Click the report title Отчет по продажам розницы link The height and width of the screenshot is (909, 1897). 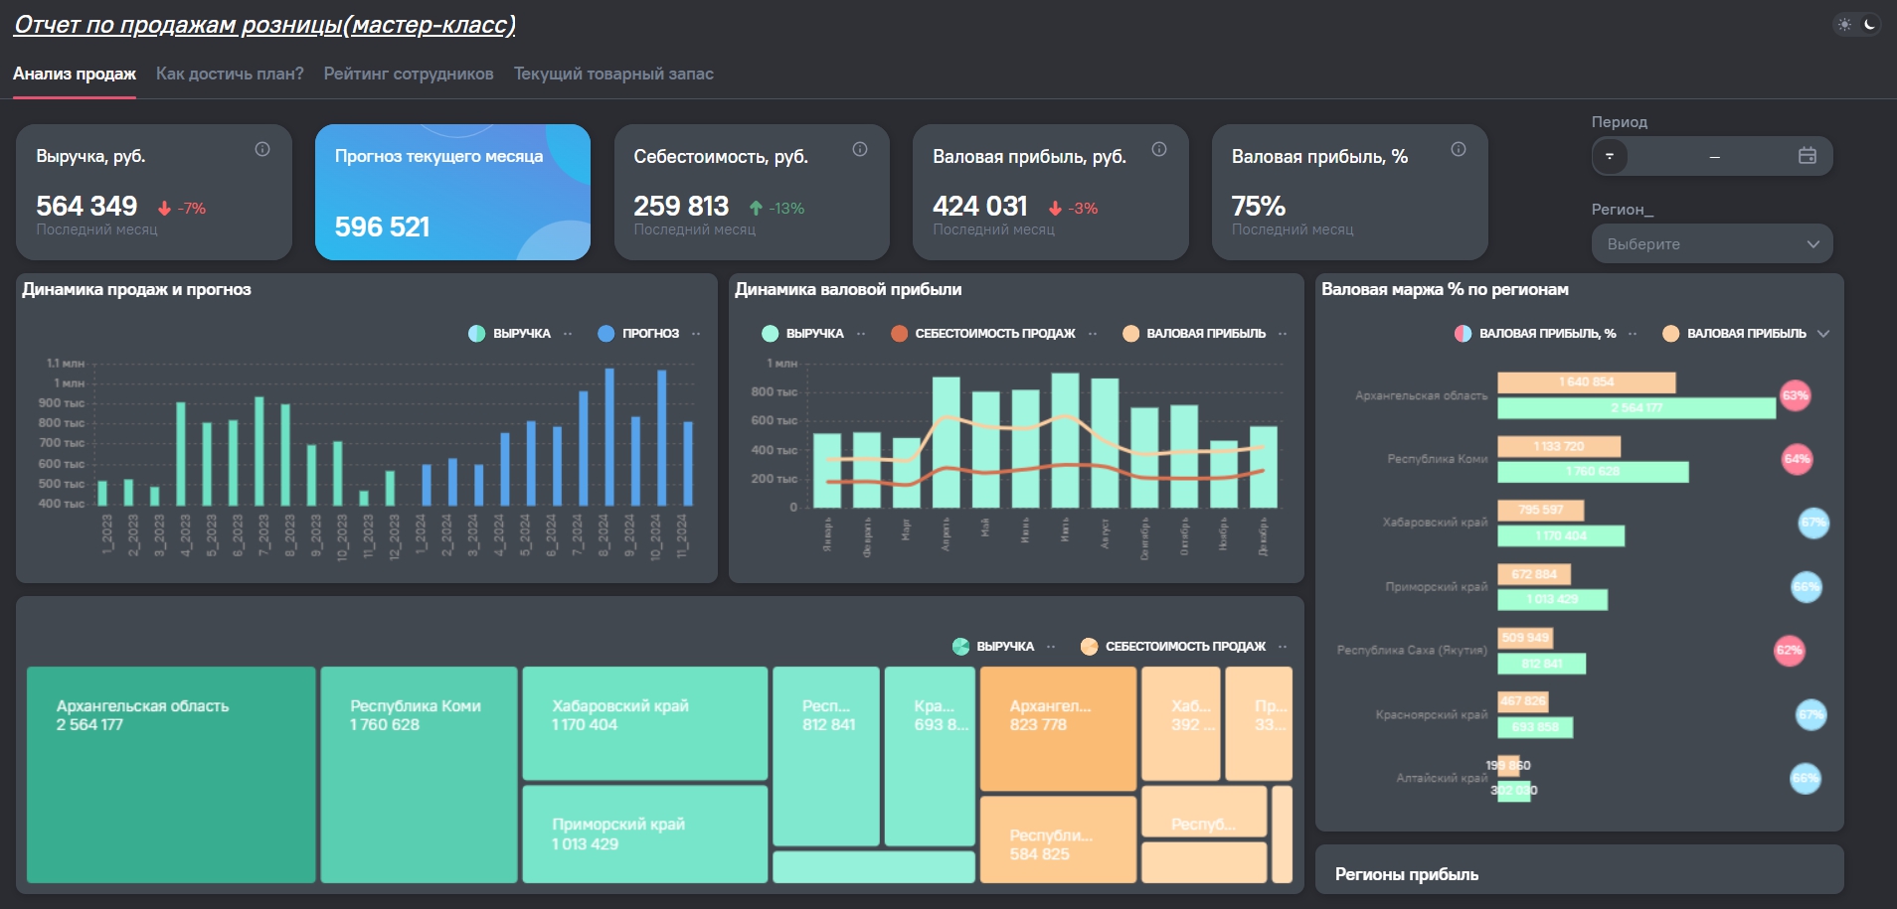tap(264, 25)
